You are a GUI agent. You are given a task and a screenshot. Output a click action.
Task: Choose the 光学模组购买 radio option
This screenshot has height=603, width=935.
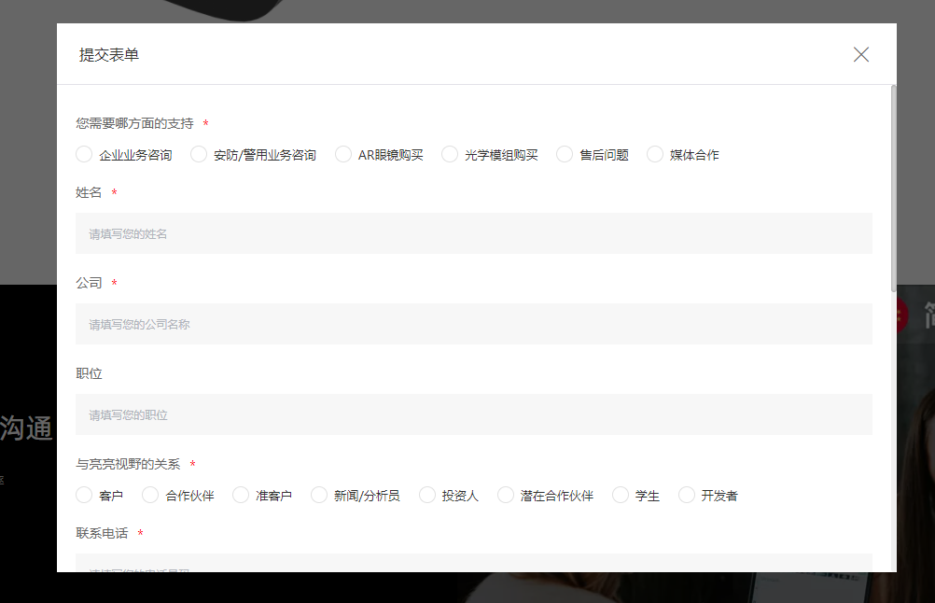(450, 154)
